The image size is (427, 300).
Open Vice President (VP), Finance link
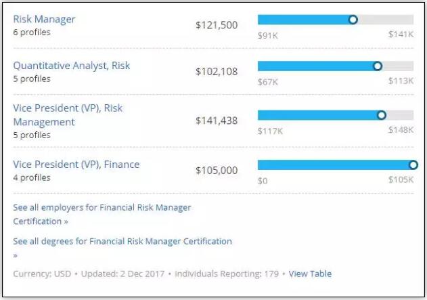(76, 165)
